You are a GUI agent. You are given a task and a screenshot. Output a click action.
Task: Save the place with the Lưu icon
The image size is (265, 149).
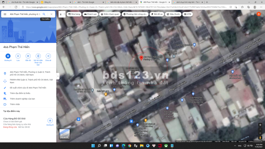pyautogui.click(x=18, y=56)
